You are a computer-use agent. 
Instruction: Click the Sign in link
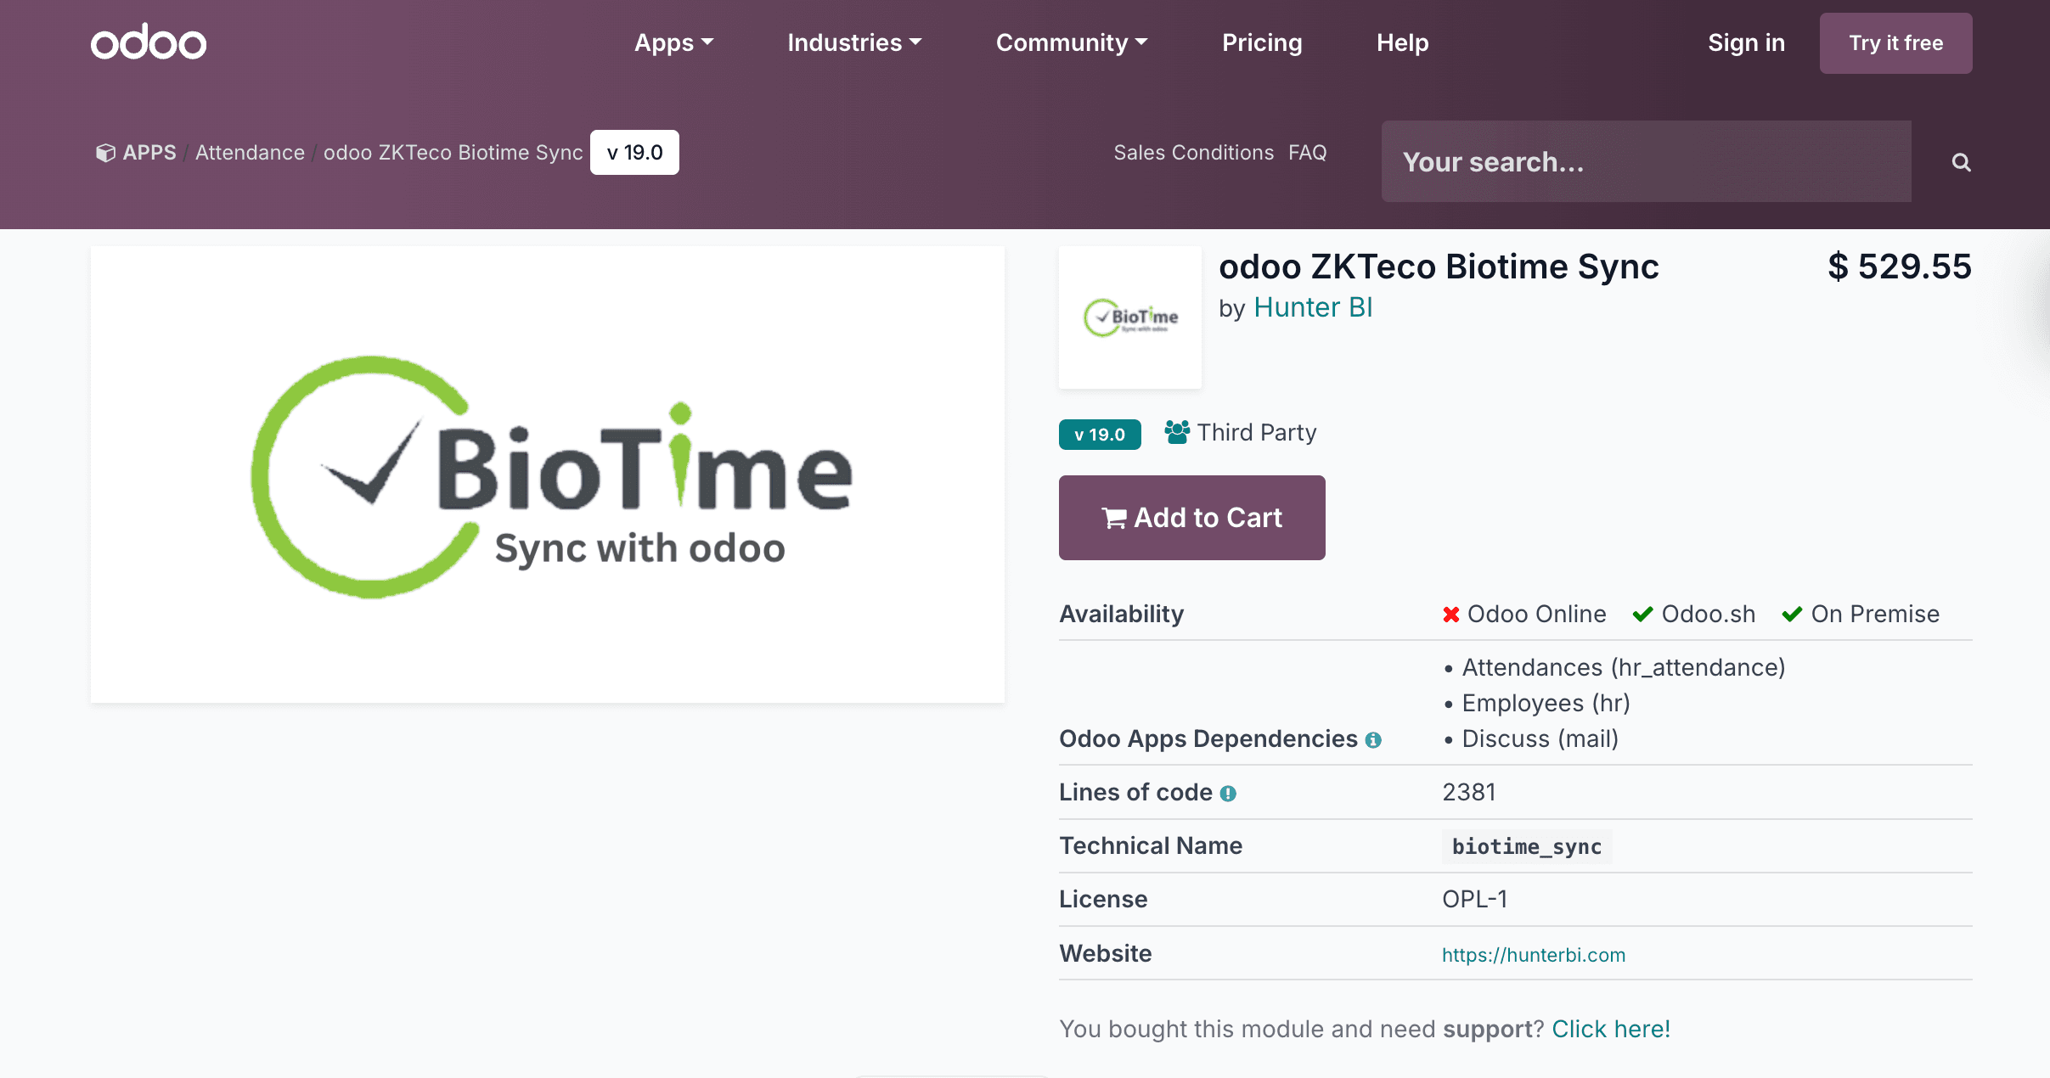pos(1746,42)
